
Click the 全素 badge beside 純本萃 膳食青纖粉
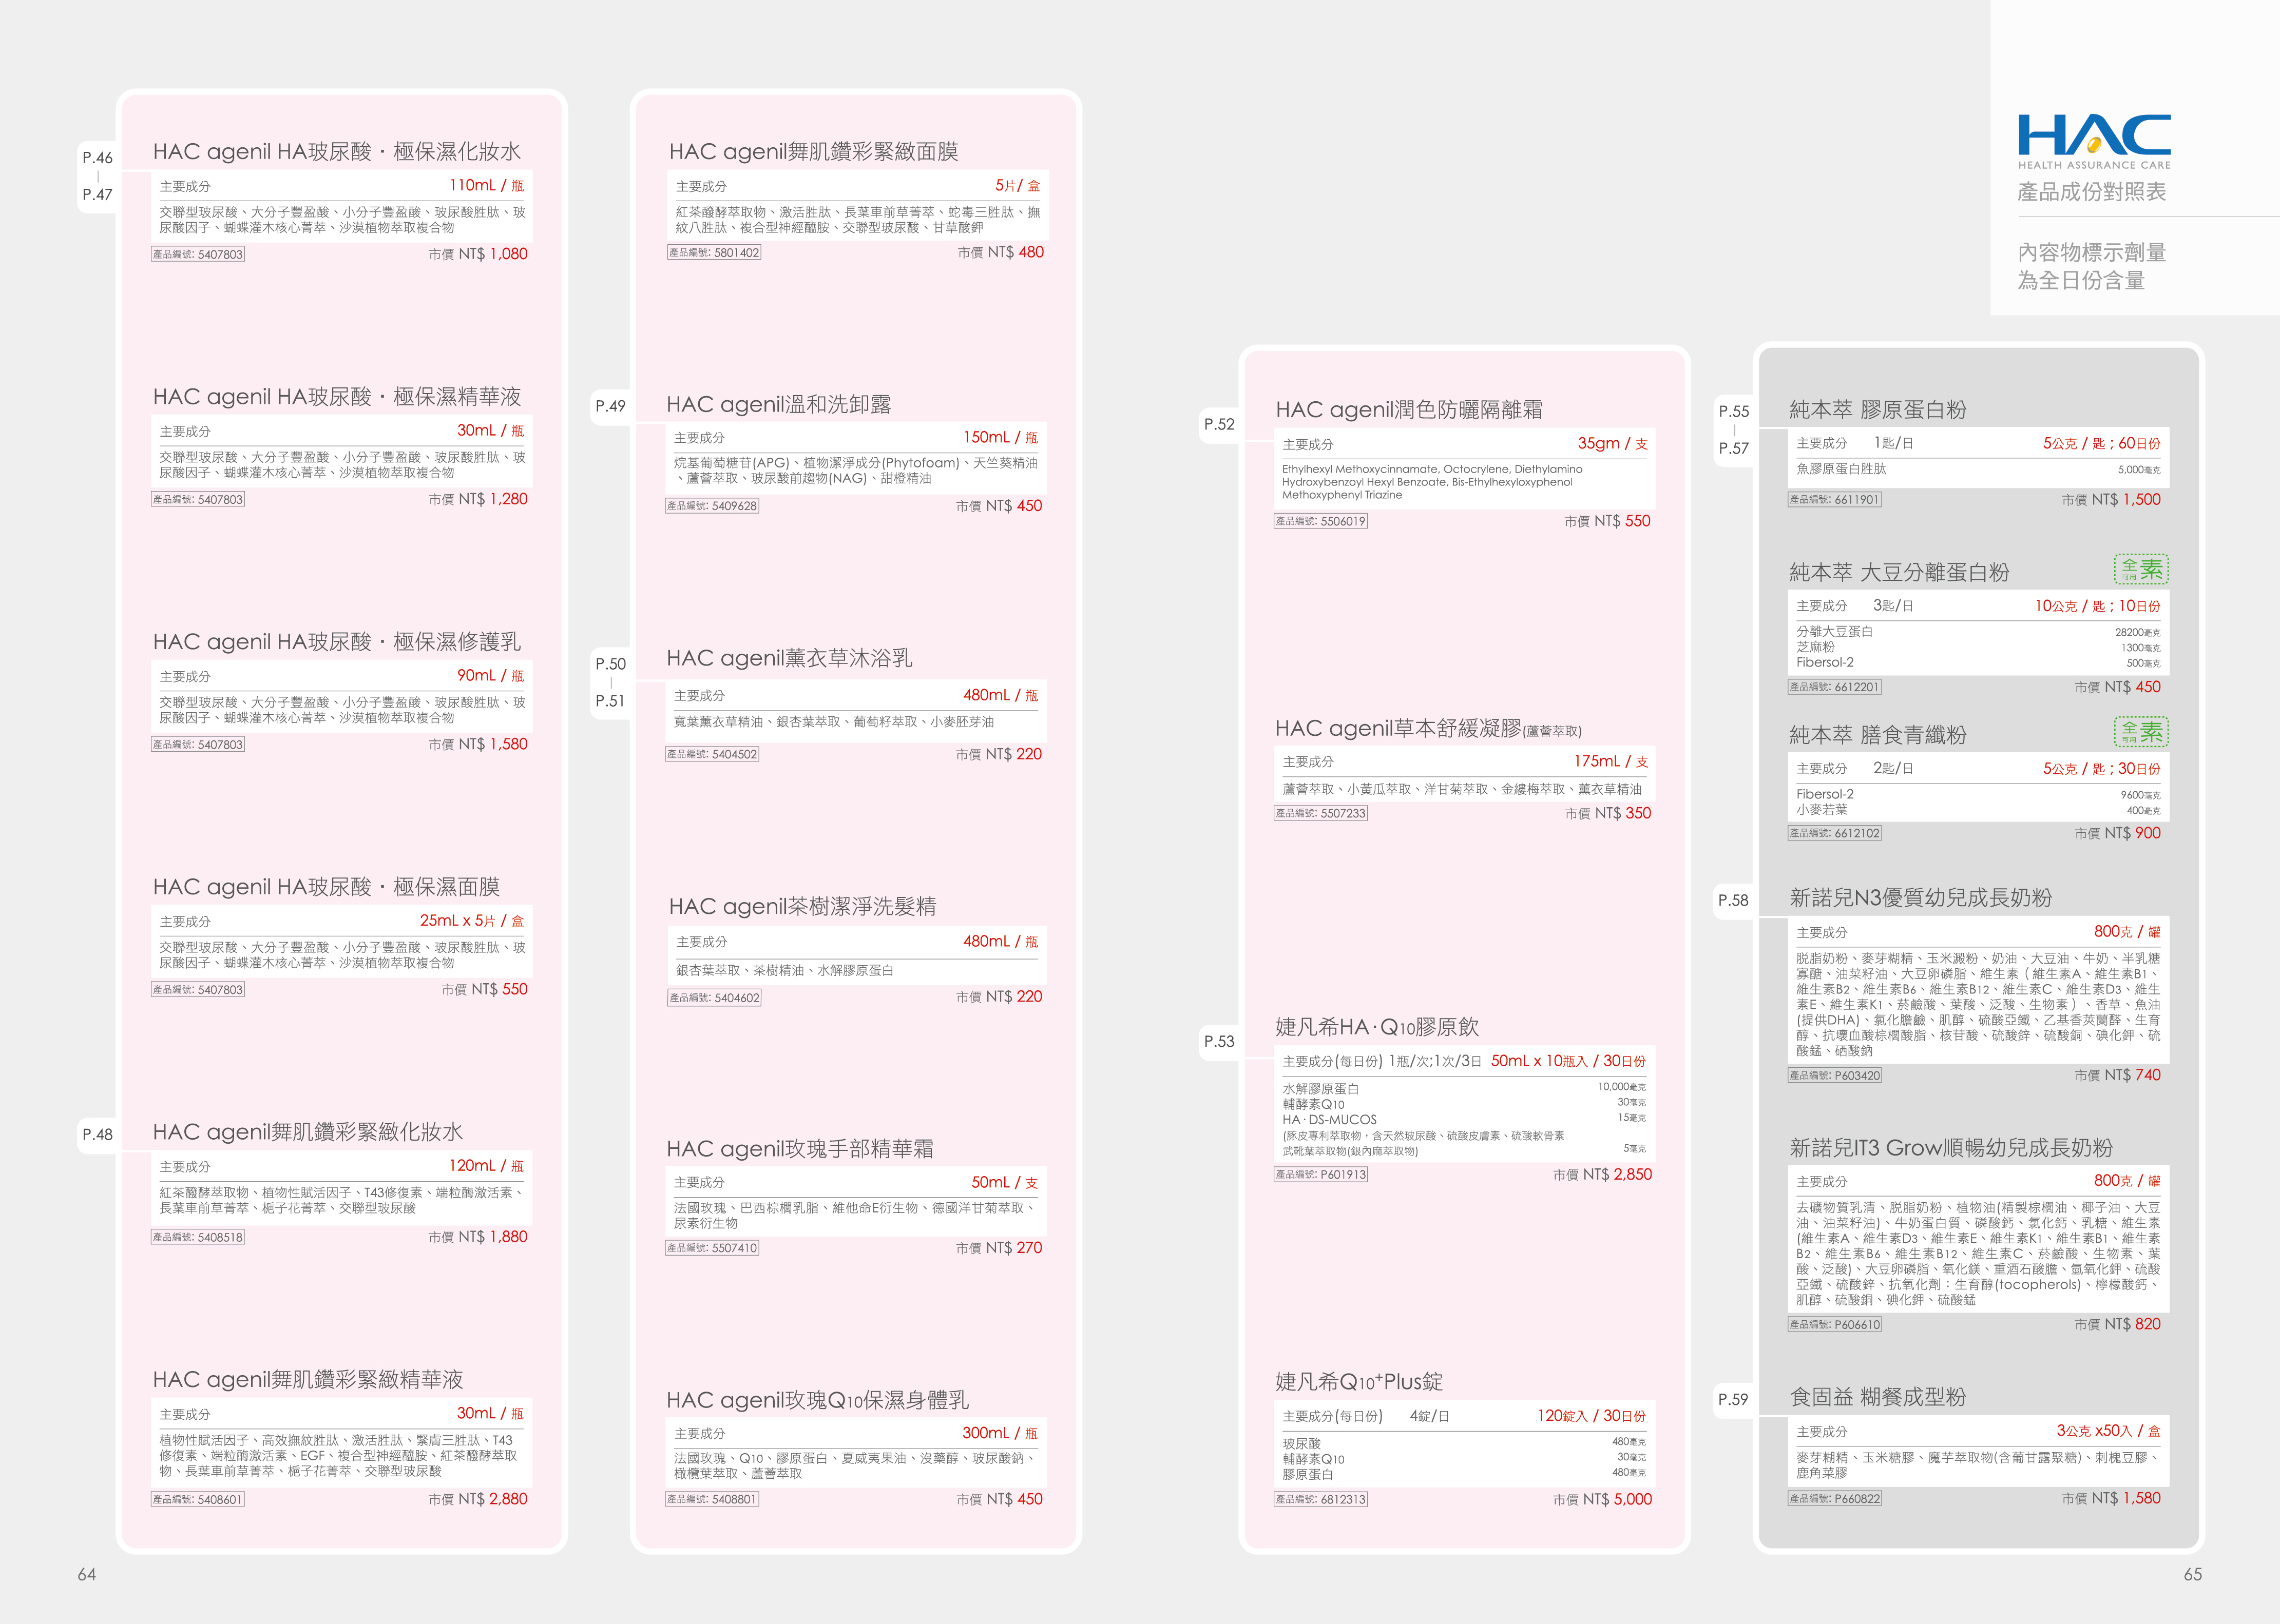pyautogui.click(x=2141, y=732)
